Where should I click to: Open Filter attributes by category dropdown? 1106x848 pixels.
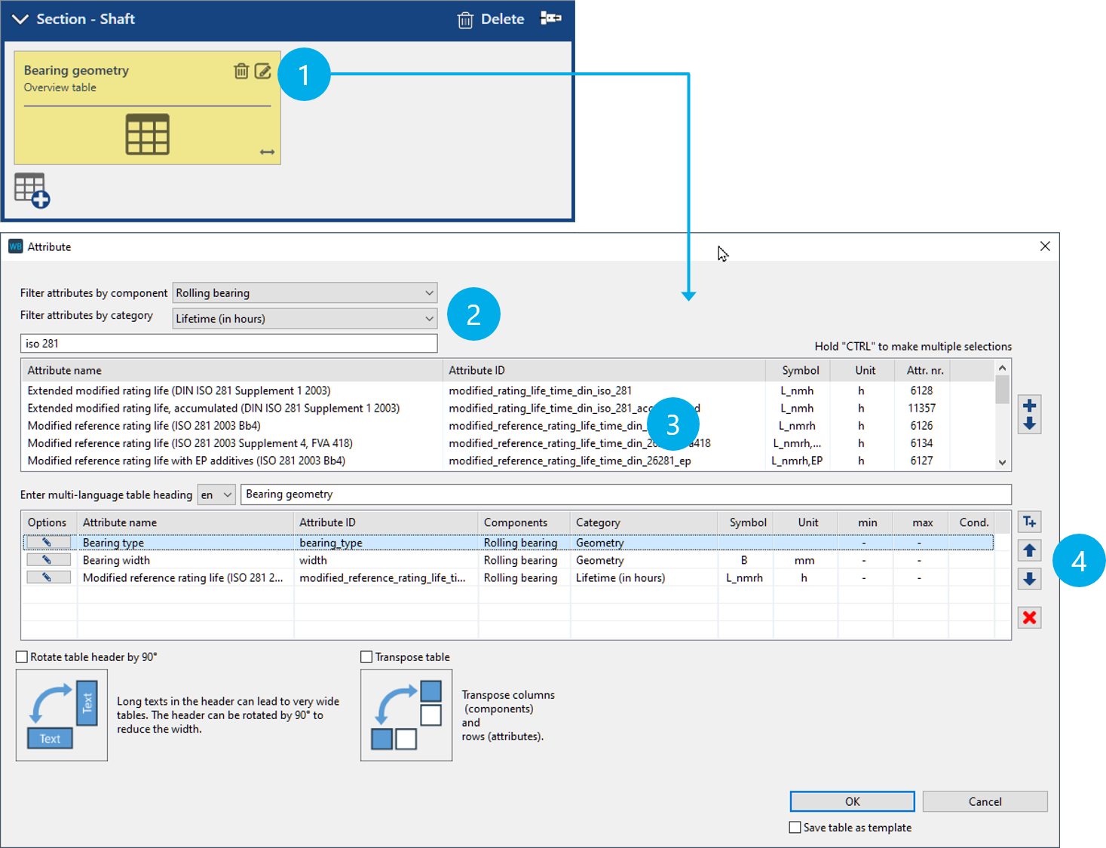pos(305,319)
